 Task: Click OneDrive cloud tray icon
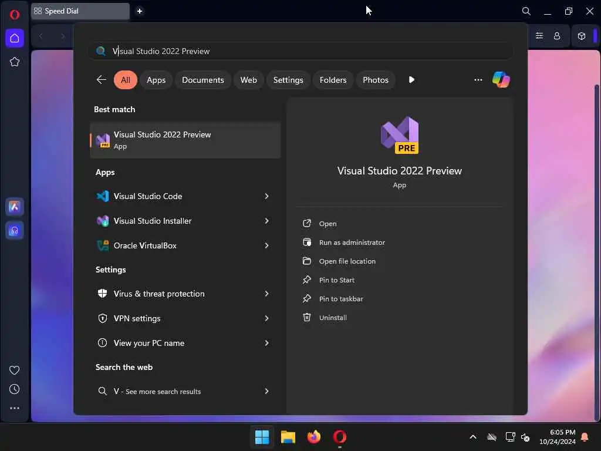coord(492,437)
